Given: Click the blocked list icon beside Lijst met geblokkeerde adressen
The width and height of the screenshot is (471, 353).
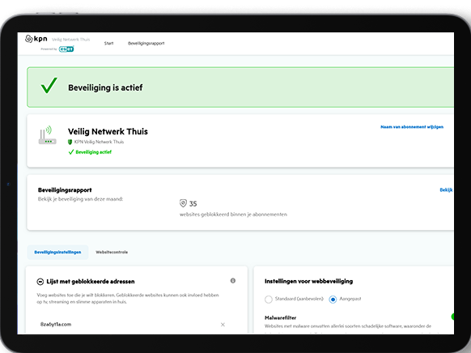Looking at the screenshot, I should tap(40, 282).
